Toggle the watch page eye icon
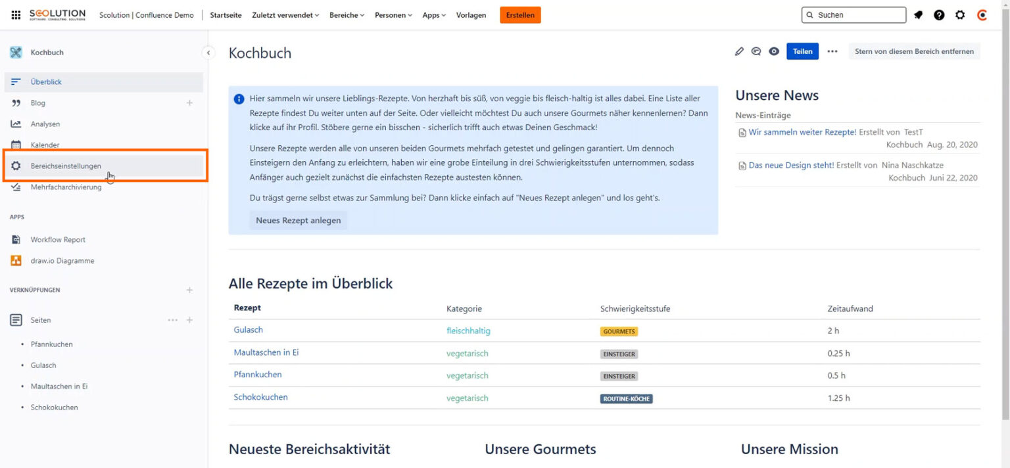Image resolution: width=1010 pixels, height=468 pixels. 774,51
